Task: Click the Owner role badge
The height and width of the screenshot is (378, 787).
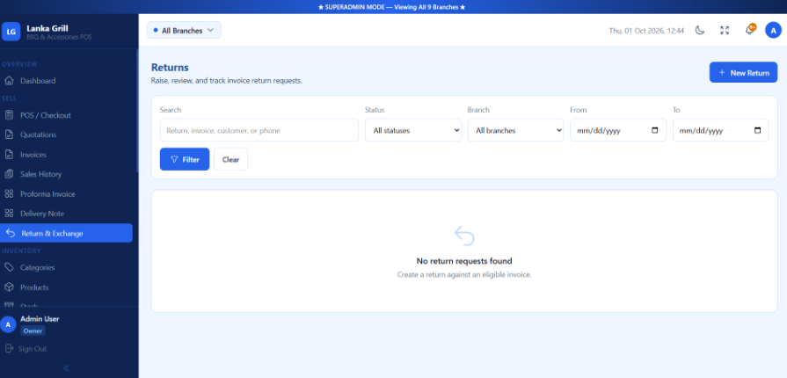Action: click(x=33, y=331)
